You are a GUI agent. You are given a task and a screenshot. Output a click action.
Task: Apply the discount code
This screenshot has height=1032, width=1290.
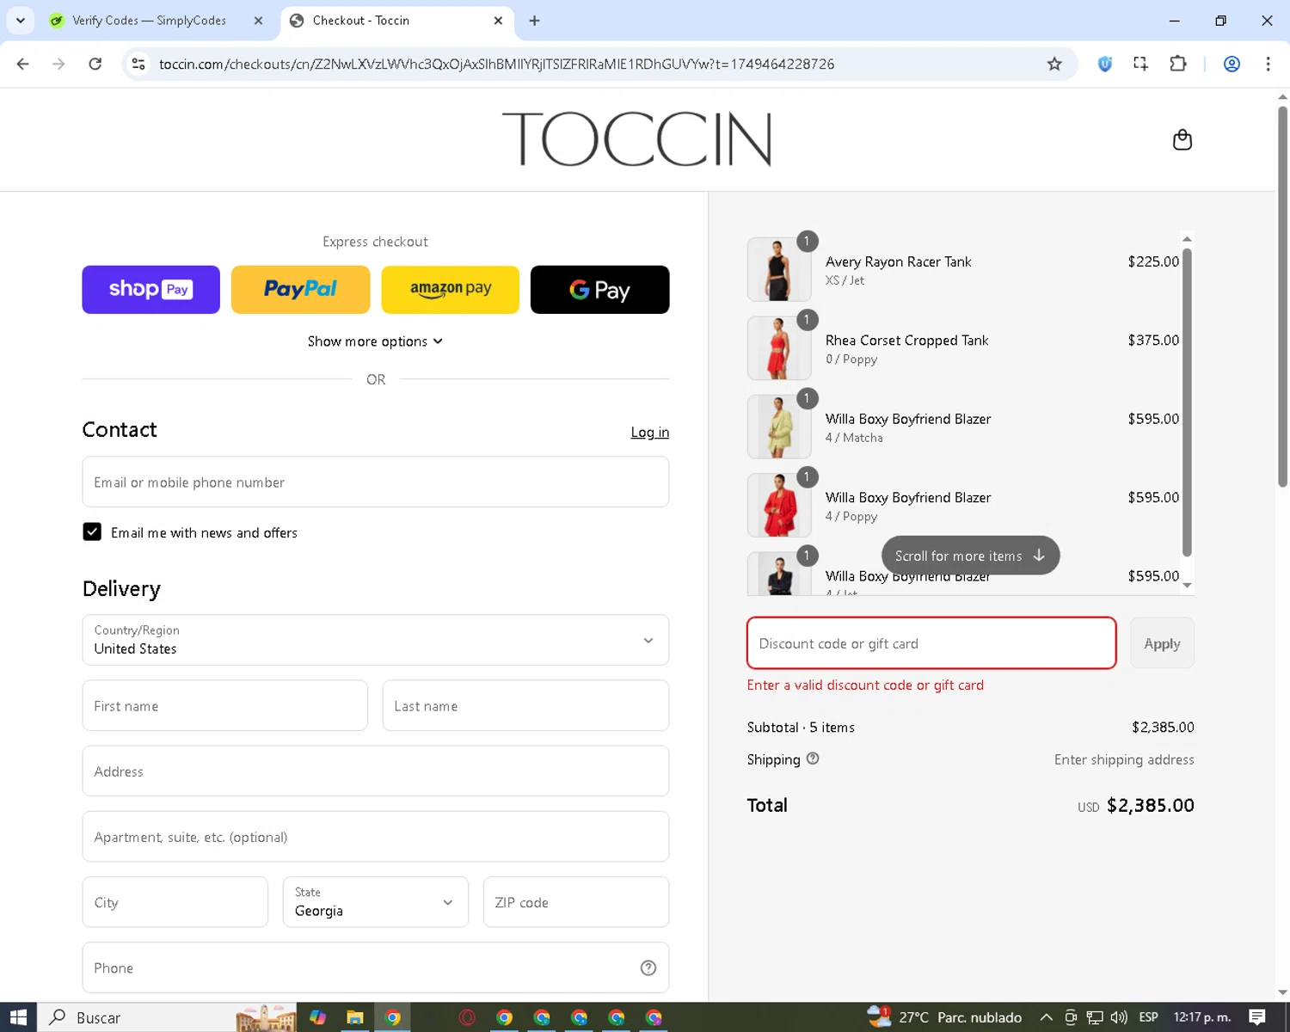click(x=1162, y=643)
